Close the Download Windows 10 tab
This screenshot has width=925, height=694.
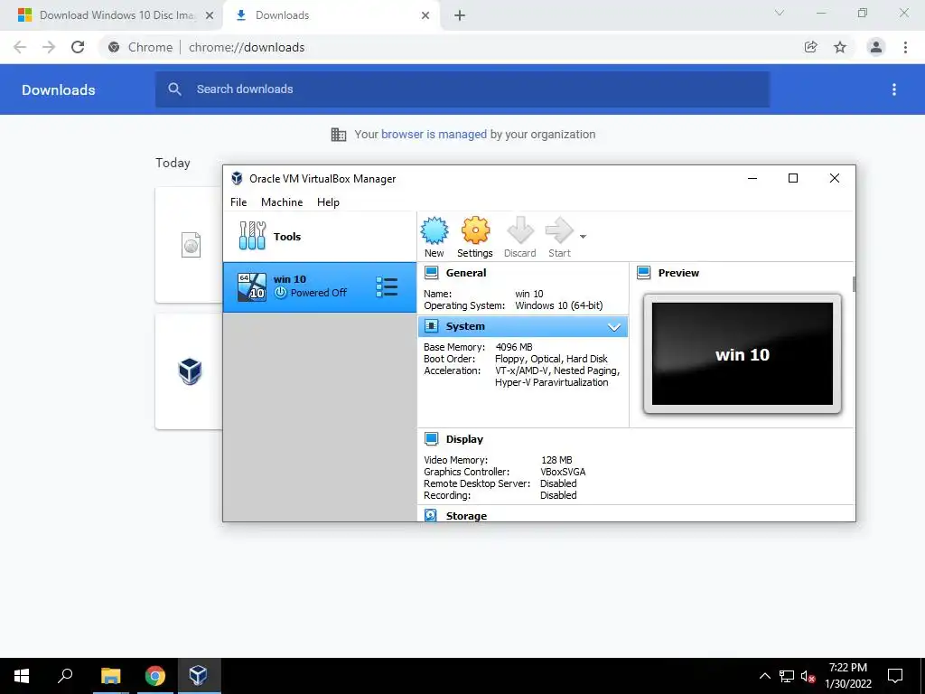(x=209, y=15)
